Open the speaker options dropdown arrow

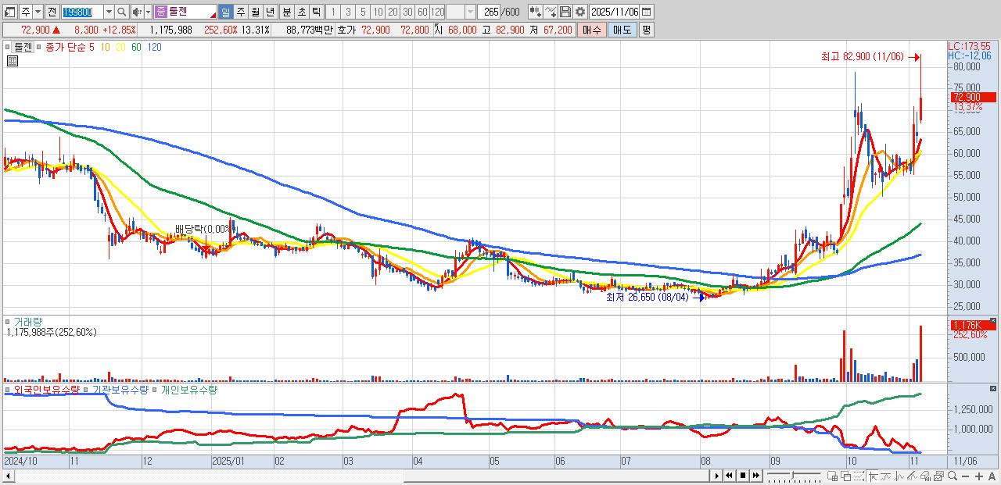148,12
